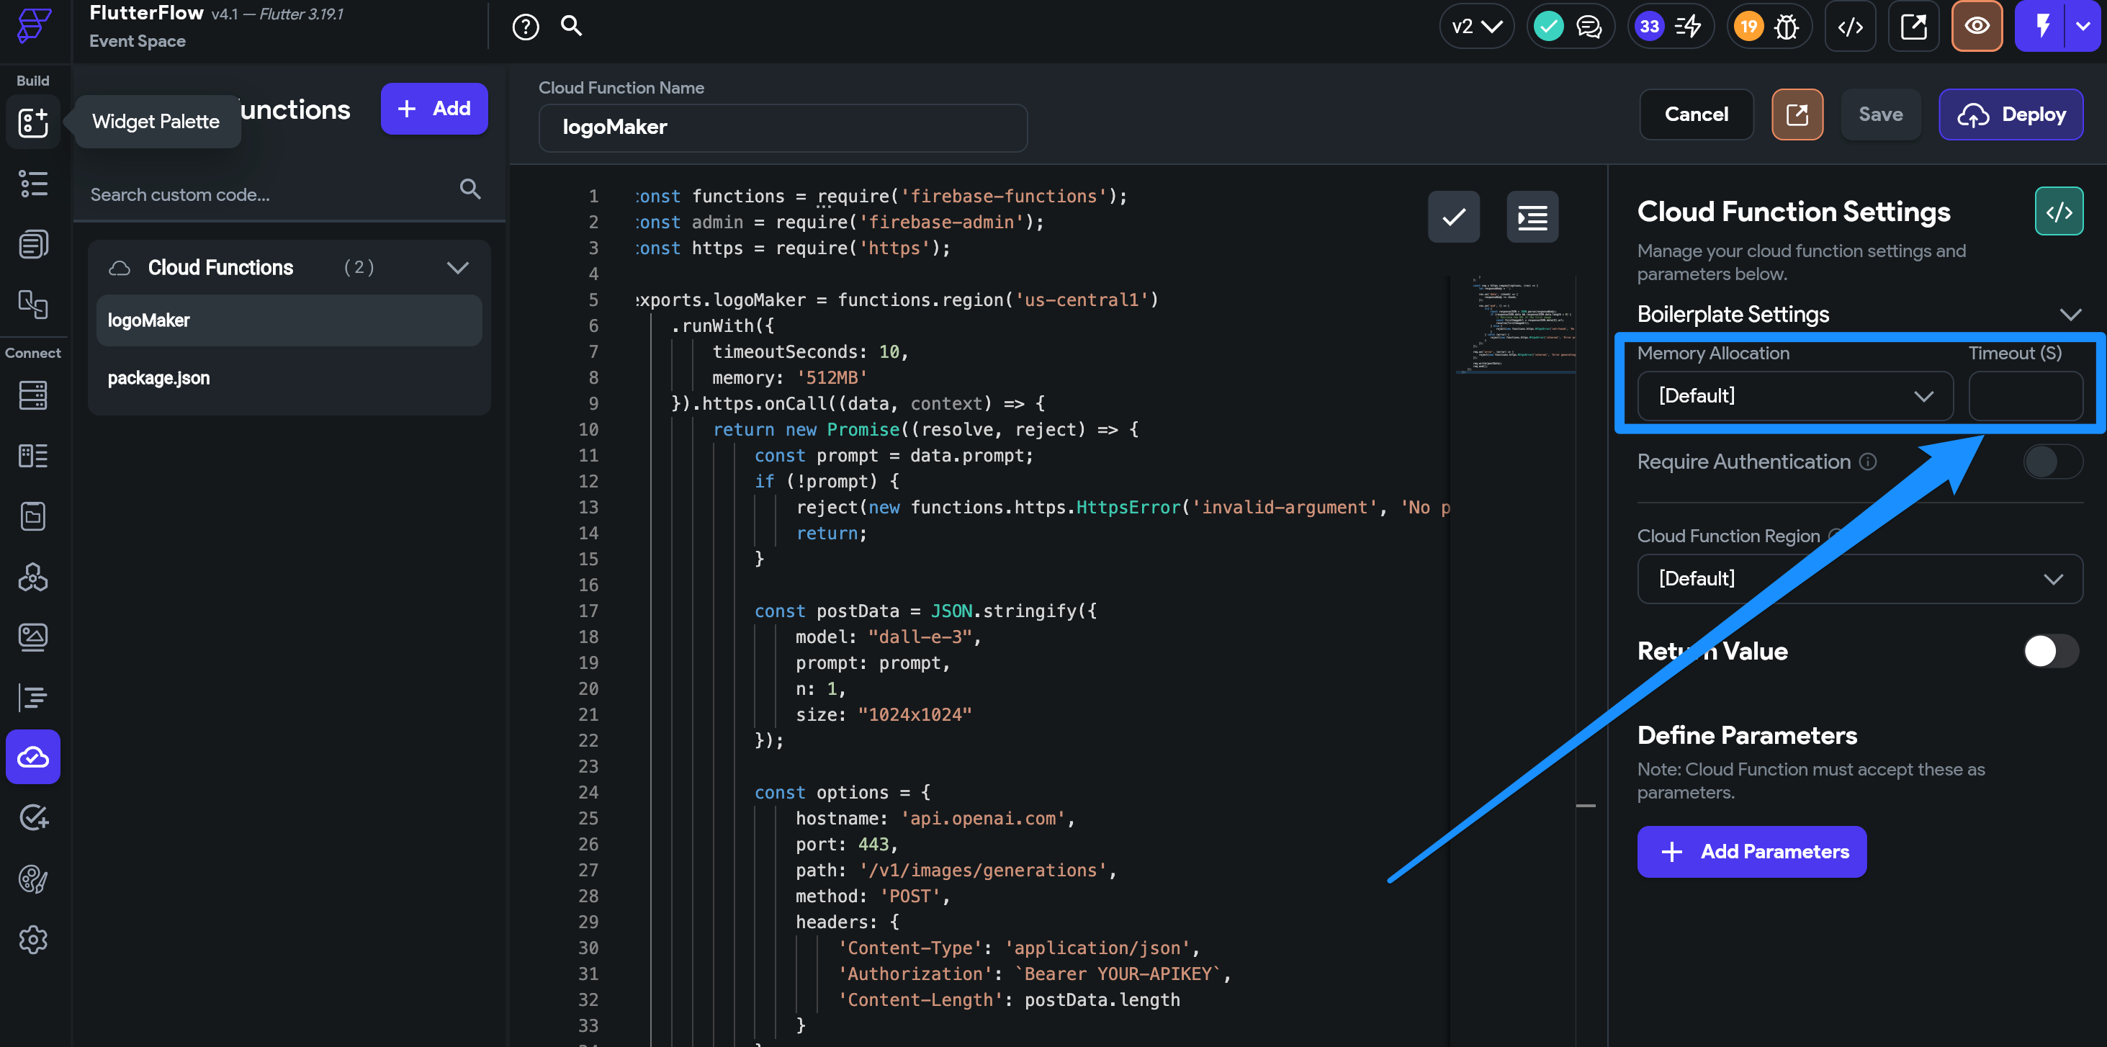
Task: Open the Widget Palette icon
Action: click(x=34, y=122)
